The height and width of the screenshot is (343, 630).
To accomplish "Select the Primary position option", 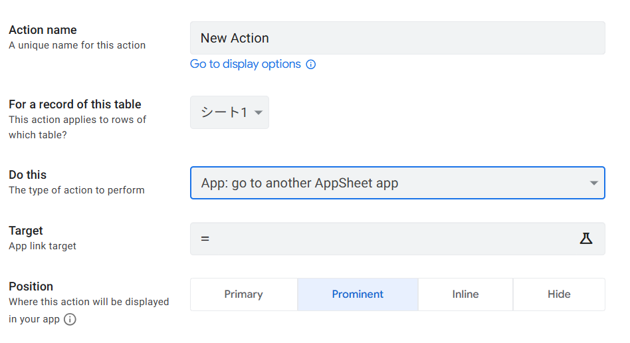I will point(243,294).
